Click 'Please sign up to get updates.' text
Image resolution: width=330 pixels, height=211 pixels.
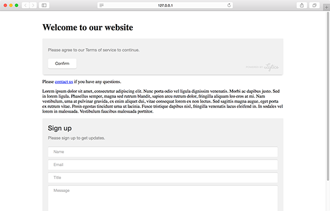(x=76, y=138)
